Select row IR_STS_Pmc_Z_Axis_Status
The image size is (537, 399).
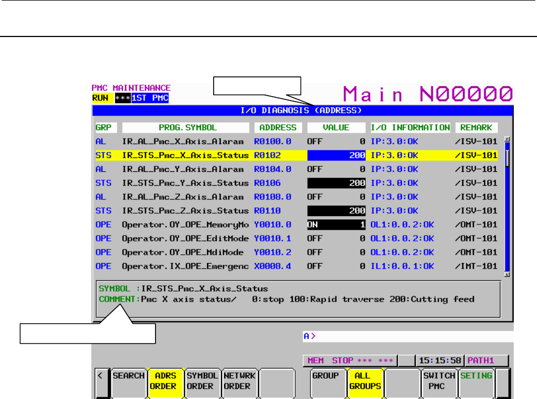click(x=296, y=211)
